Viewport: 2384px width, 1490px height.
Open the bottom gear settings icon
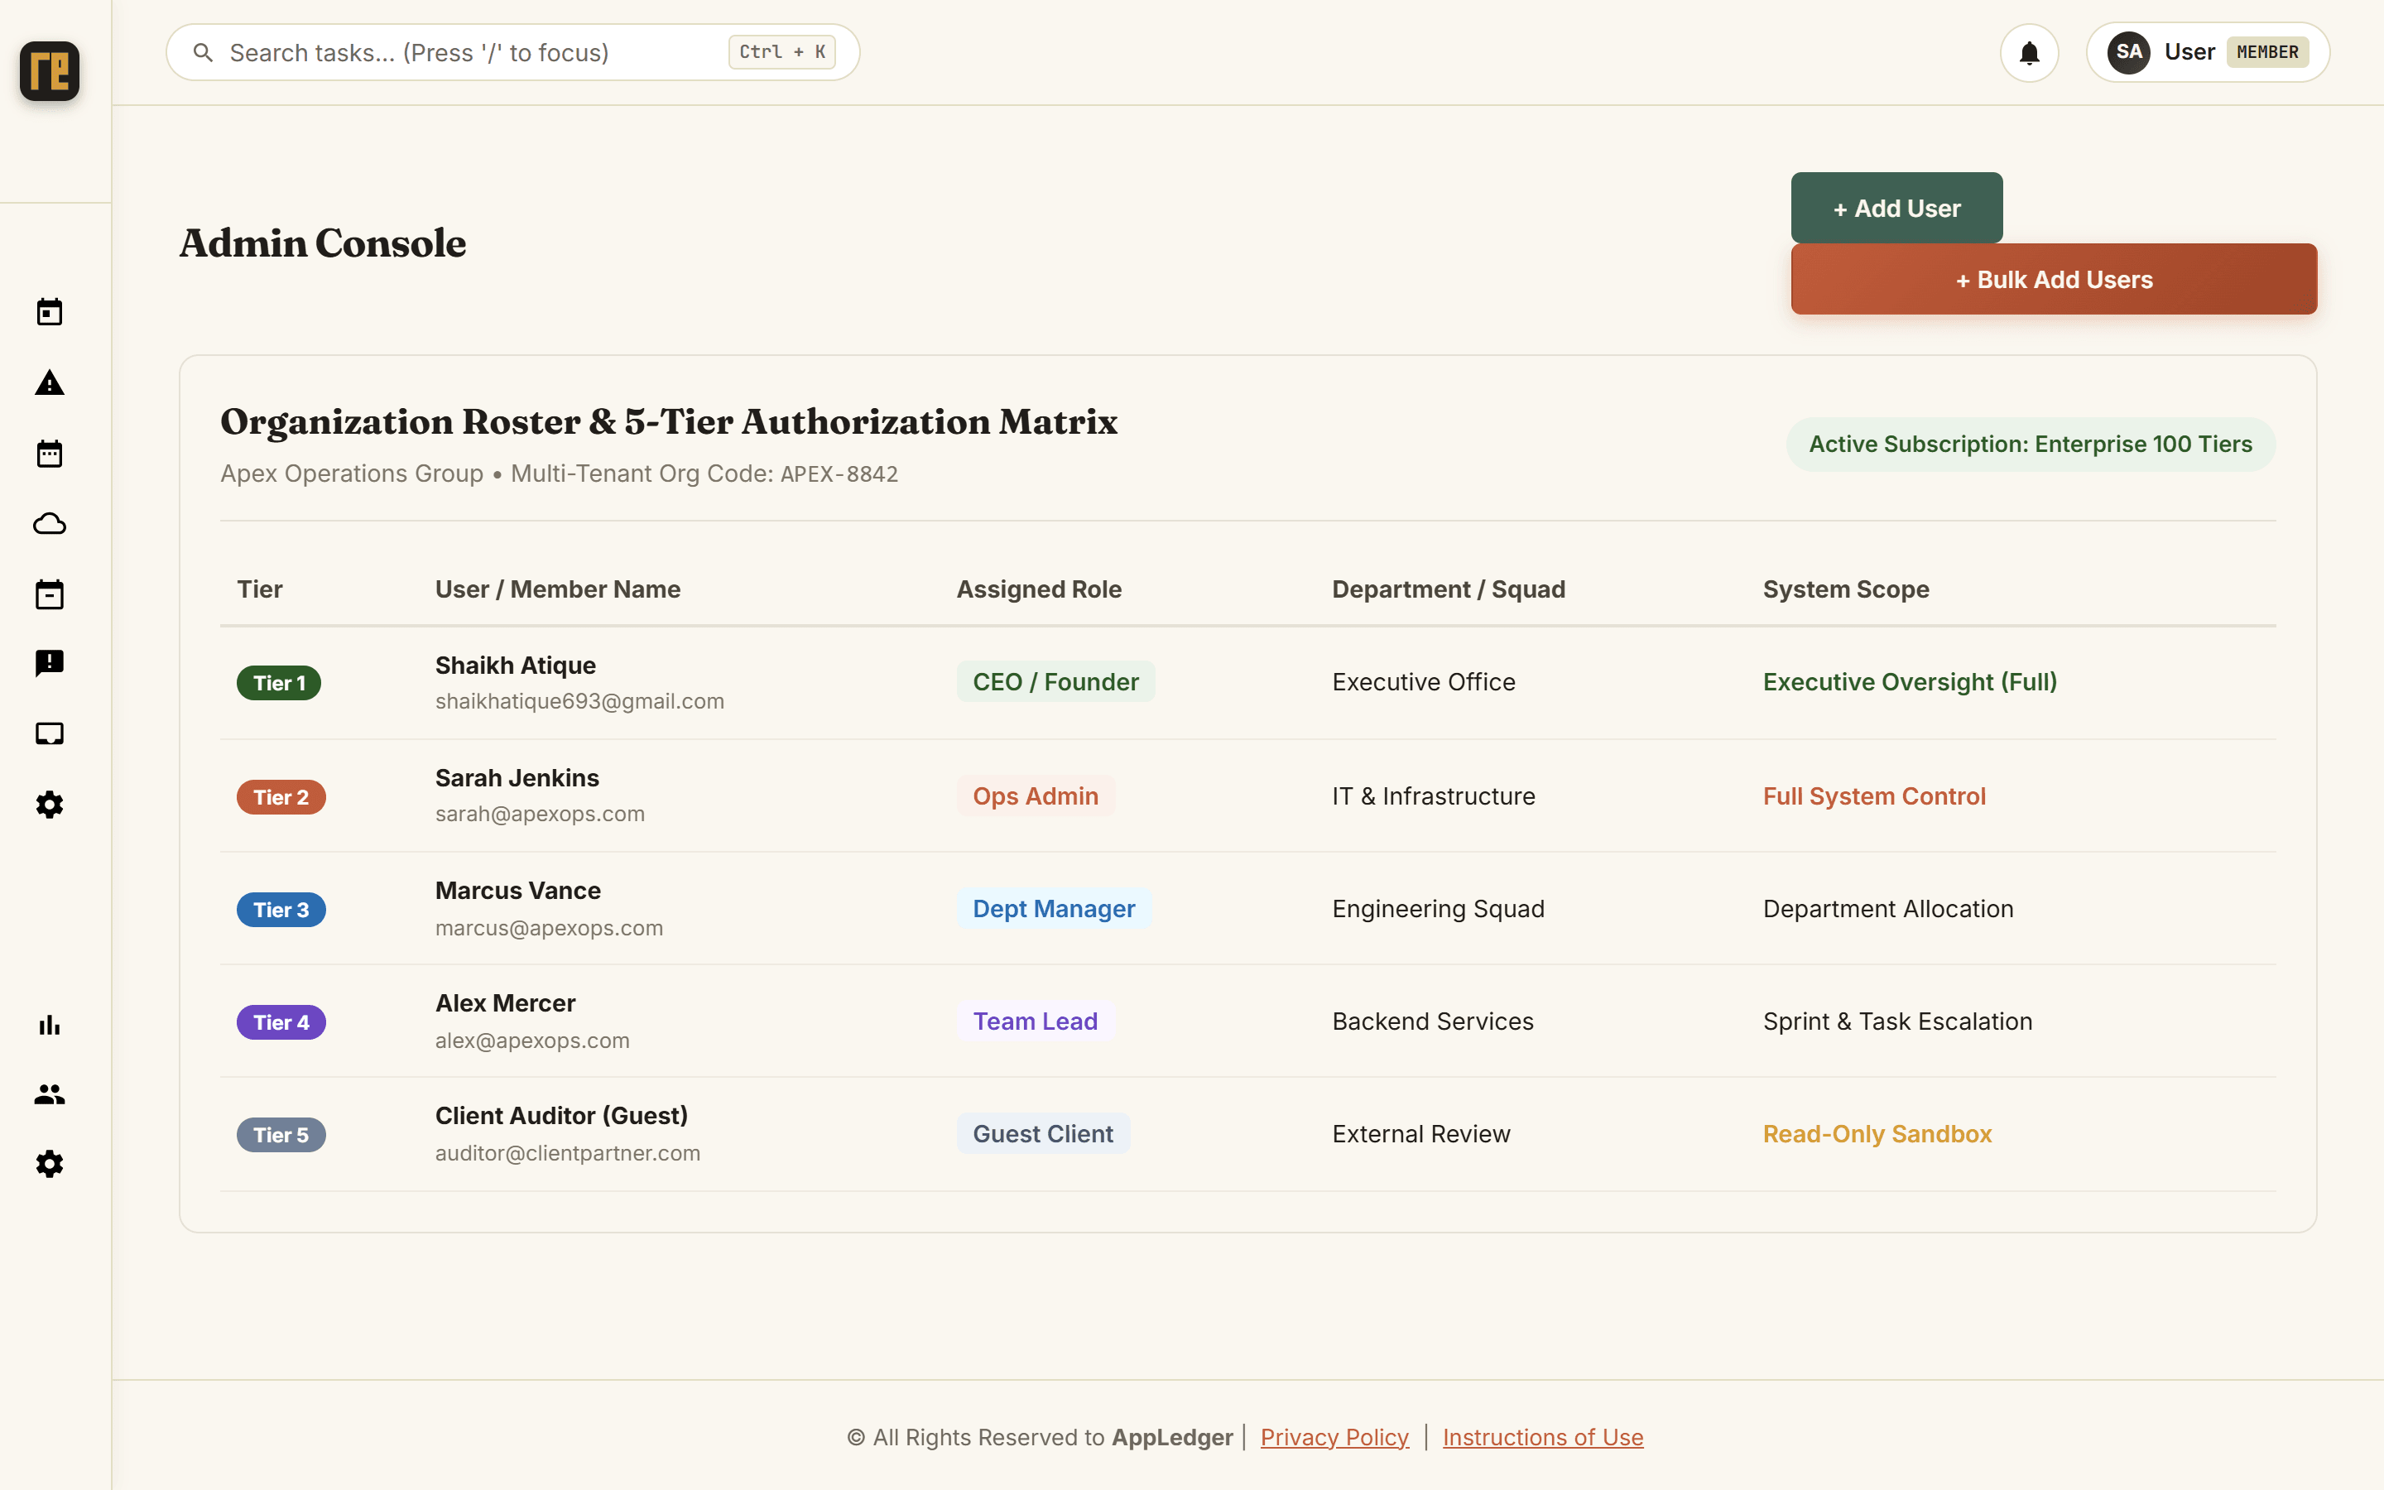click(x=50, y=1164)
